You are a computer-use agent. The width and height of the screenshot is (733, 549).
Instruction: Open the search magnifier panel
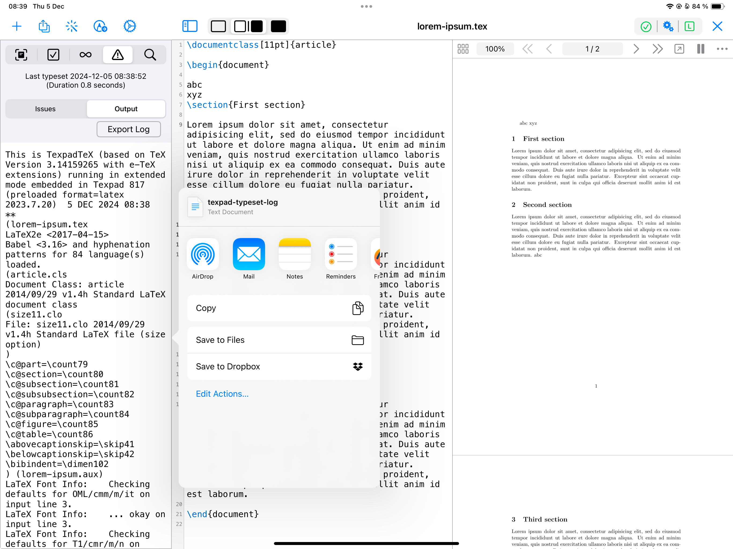tap(150, 55)
